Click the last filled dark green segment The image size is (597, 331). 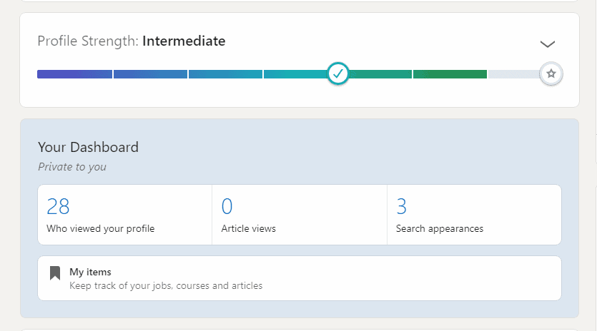coord(450,74)
